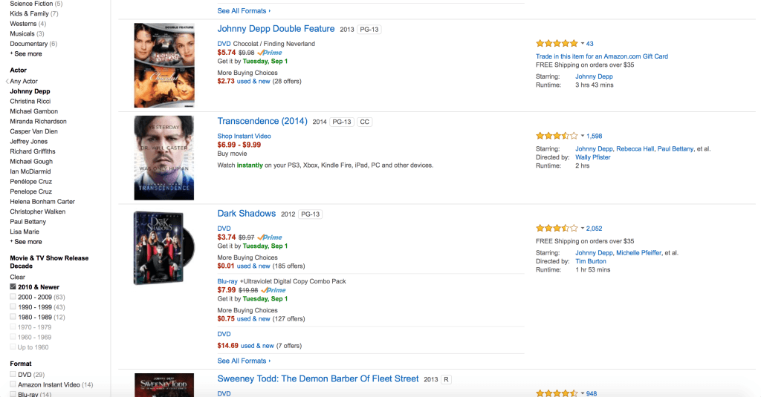Screen dimensions: 761x397
Task: Enable the DVD format checkbox
Action: click(13, 375)
